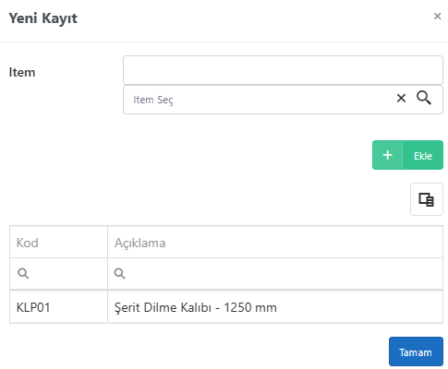This screenshot has height=369, width=448.
Task: Focus the empty Item text box
Action: (x=283, y=70)
